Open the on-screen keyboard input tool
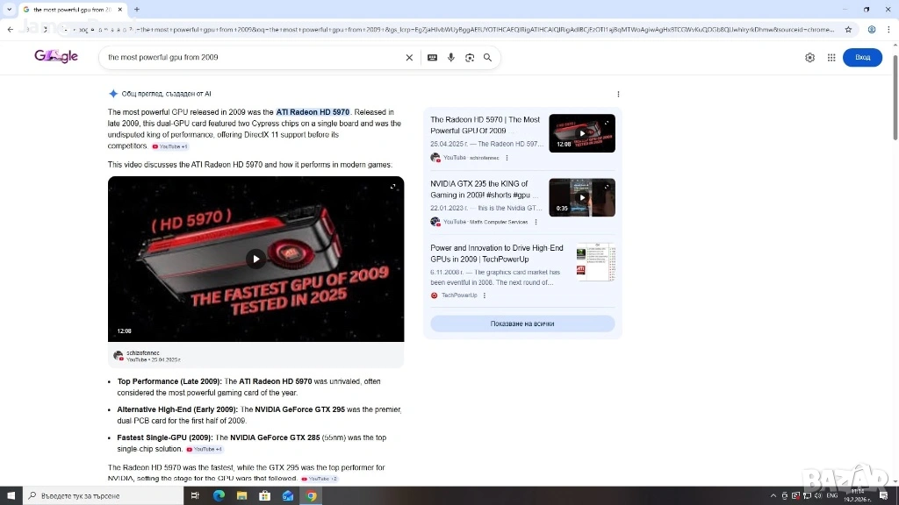Viewport: 899px width, 505px height. [x=432, y=58]
